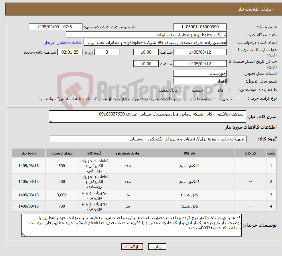Toggle the Islamic treasury payment checkbox
The width and height of the screenshot is (282, 256).
[180, 98]
